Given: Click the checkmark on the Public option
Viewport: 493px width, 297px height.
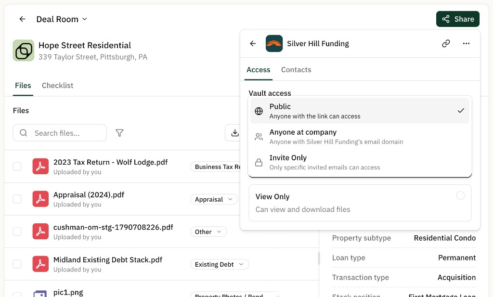Looking at the screenshot, I should tap(461, 111).
